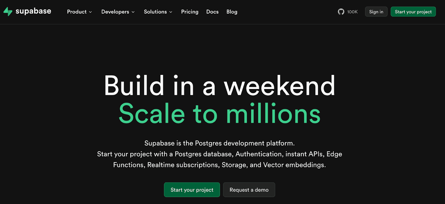This screenshot has width=445, height=204.
Task: Click the green Start your project hero button
Action: coord(192,190)
